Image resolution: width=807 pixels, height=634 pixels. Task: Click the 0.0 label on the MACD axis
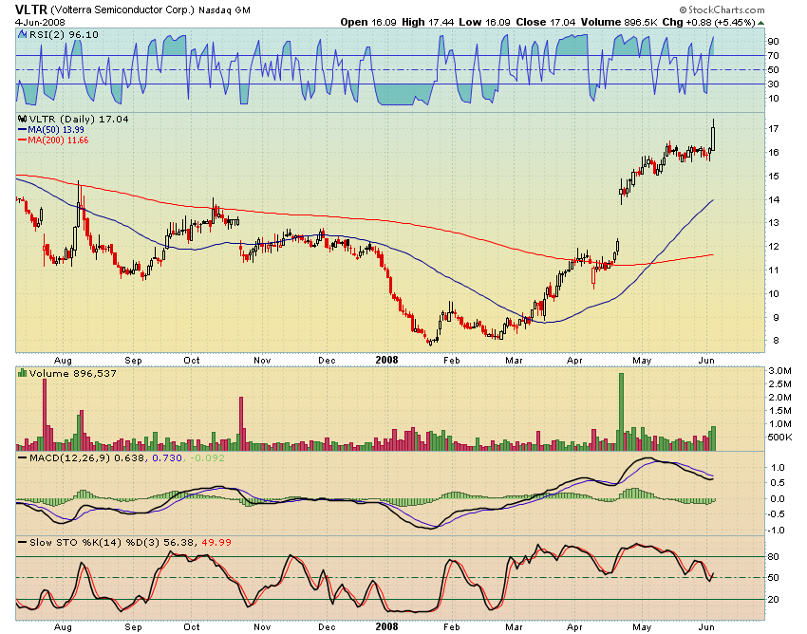(x=778, y=498)
